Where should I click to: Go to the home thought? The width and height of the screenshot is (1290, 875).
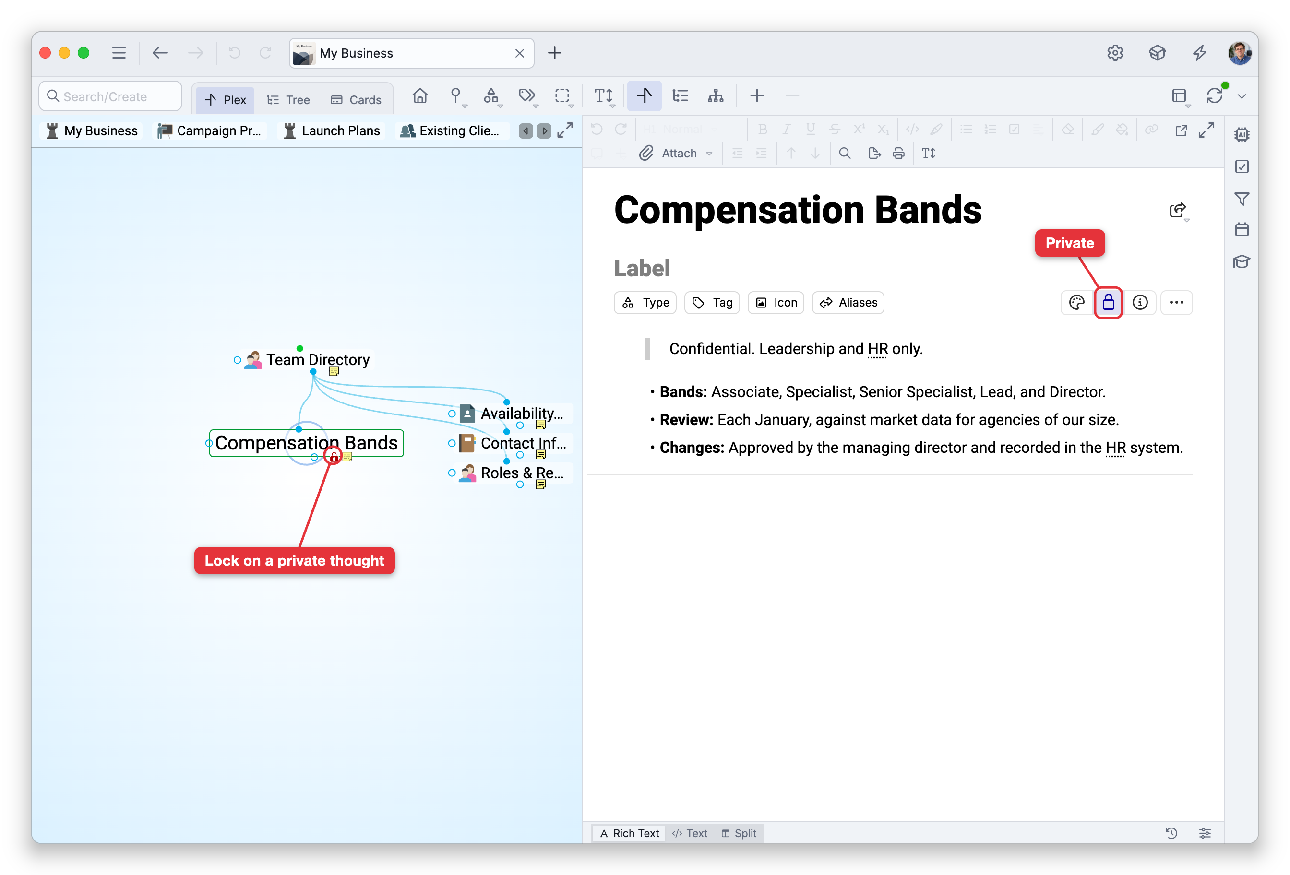tap(420, 96)
